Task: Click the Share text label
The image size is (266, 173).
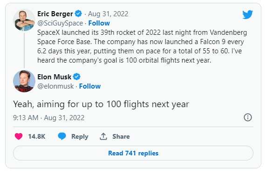Action: [x=121, y=136]
